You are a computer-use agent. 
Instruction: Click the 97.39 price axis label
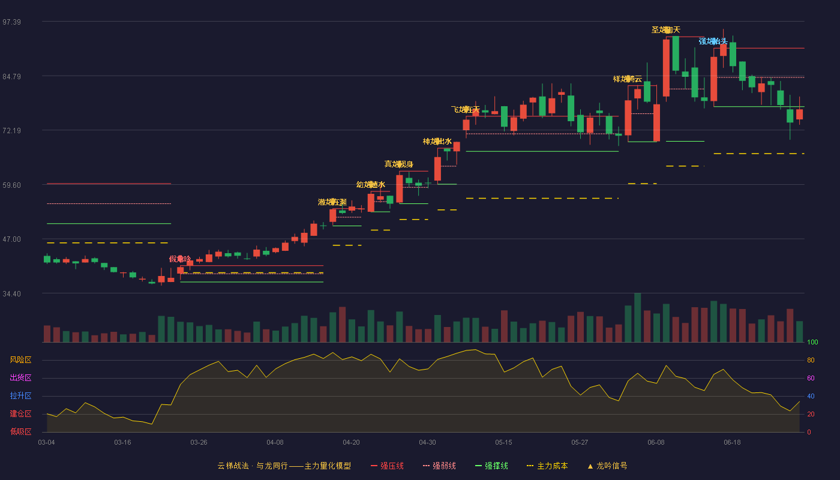(11, 22)
